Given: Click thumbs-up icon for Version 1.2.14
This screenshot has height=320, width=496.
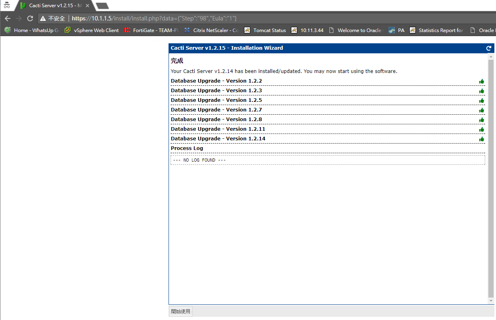Looking at the screenshot, I should [x=482, y=139].
